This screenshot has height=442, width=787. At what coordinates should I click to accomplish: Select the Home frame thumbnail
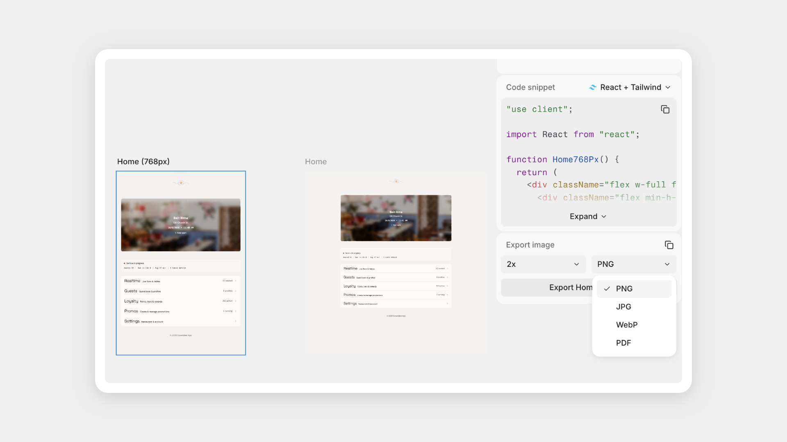tap(396, 262)
